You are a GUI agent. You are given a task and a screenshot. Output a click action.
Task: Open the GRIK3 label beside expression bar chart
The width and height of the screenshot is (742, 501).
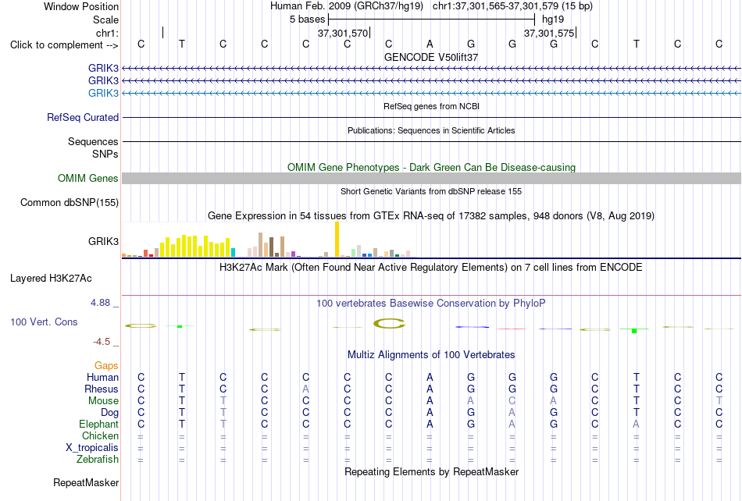coord(103,241)
